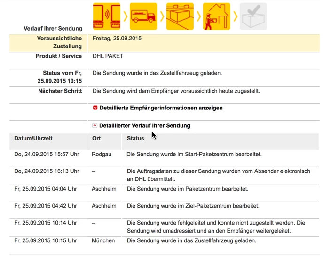Click the Start-Paketzentrum bearbeitet status text
This screenshot has height=256, width=323.
click(194, 155)
